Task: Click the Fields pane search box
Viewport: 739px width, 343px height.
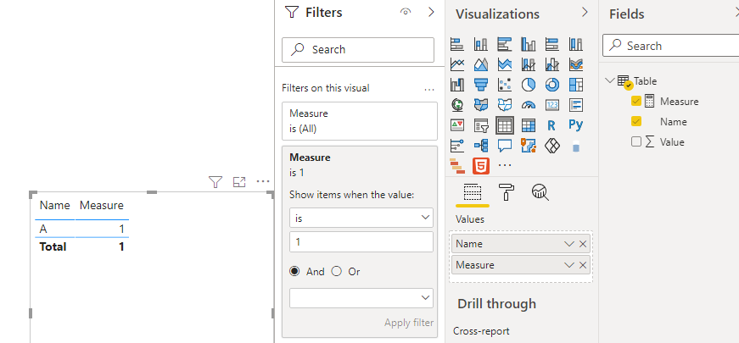Action: 670,46
